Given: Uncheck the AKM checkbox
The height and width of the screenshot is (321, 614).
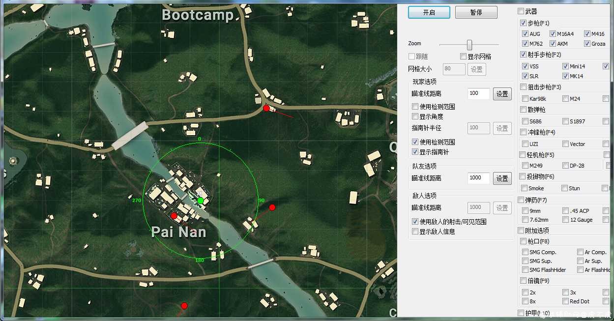Looking at the screenshot, I should [x=553, y=44].
